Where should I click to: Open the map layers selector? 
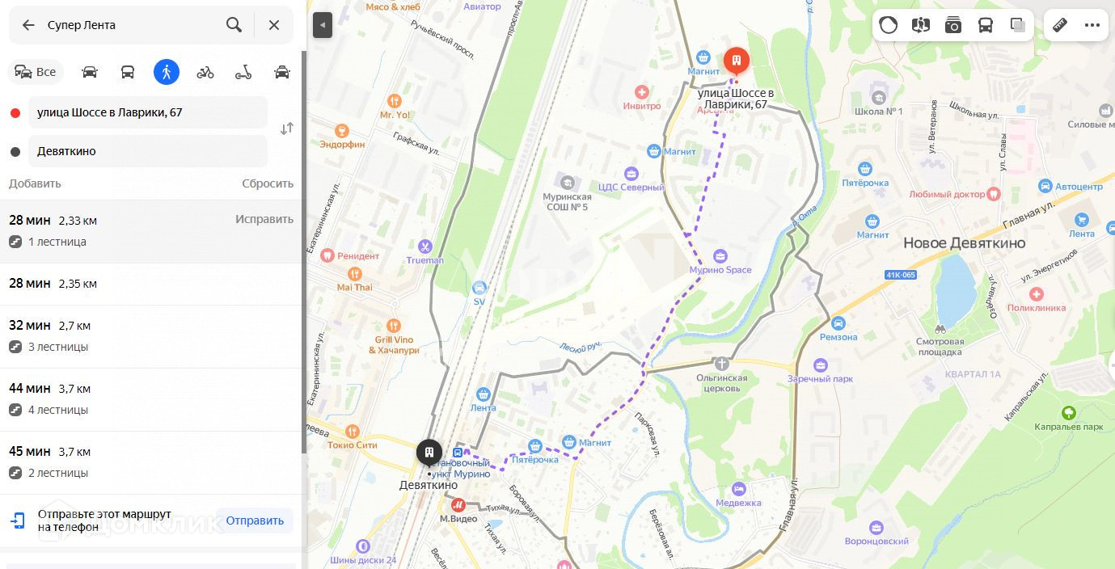pyautogui.click(x=1018, y=25)
